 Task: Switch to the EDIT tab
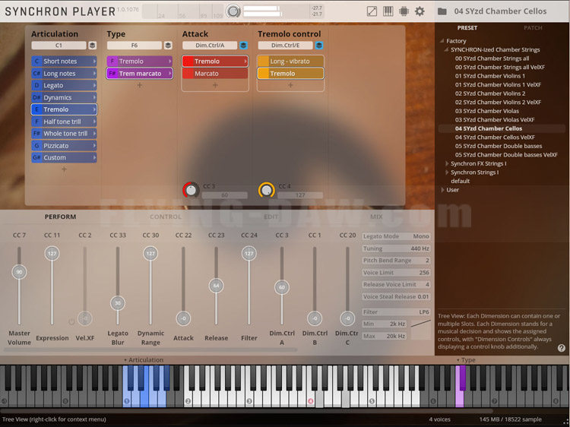click(271, 217)
